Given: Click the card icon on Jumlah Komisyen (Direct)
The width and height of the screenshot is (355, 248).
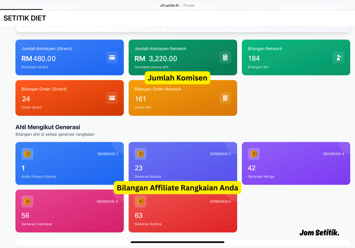Looking at the screenshot, I should pyautogui.click(x=112, y=58).
